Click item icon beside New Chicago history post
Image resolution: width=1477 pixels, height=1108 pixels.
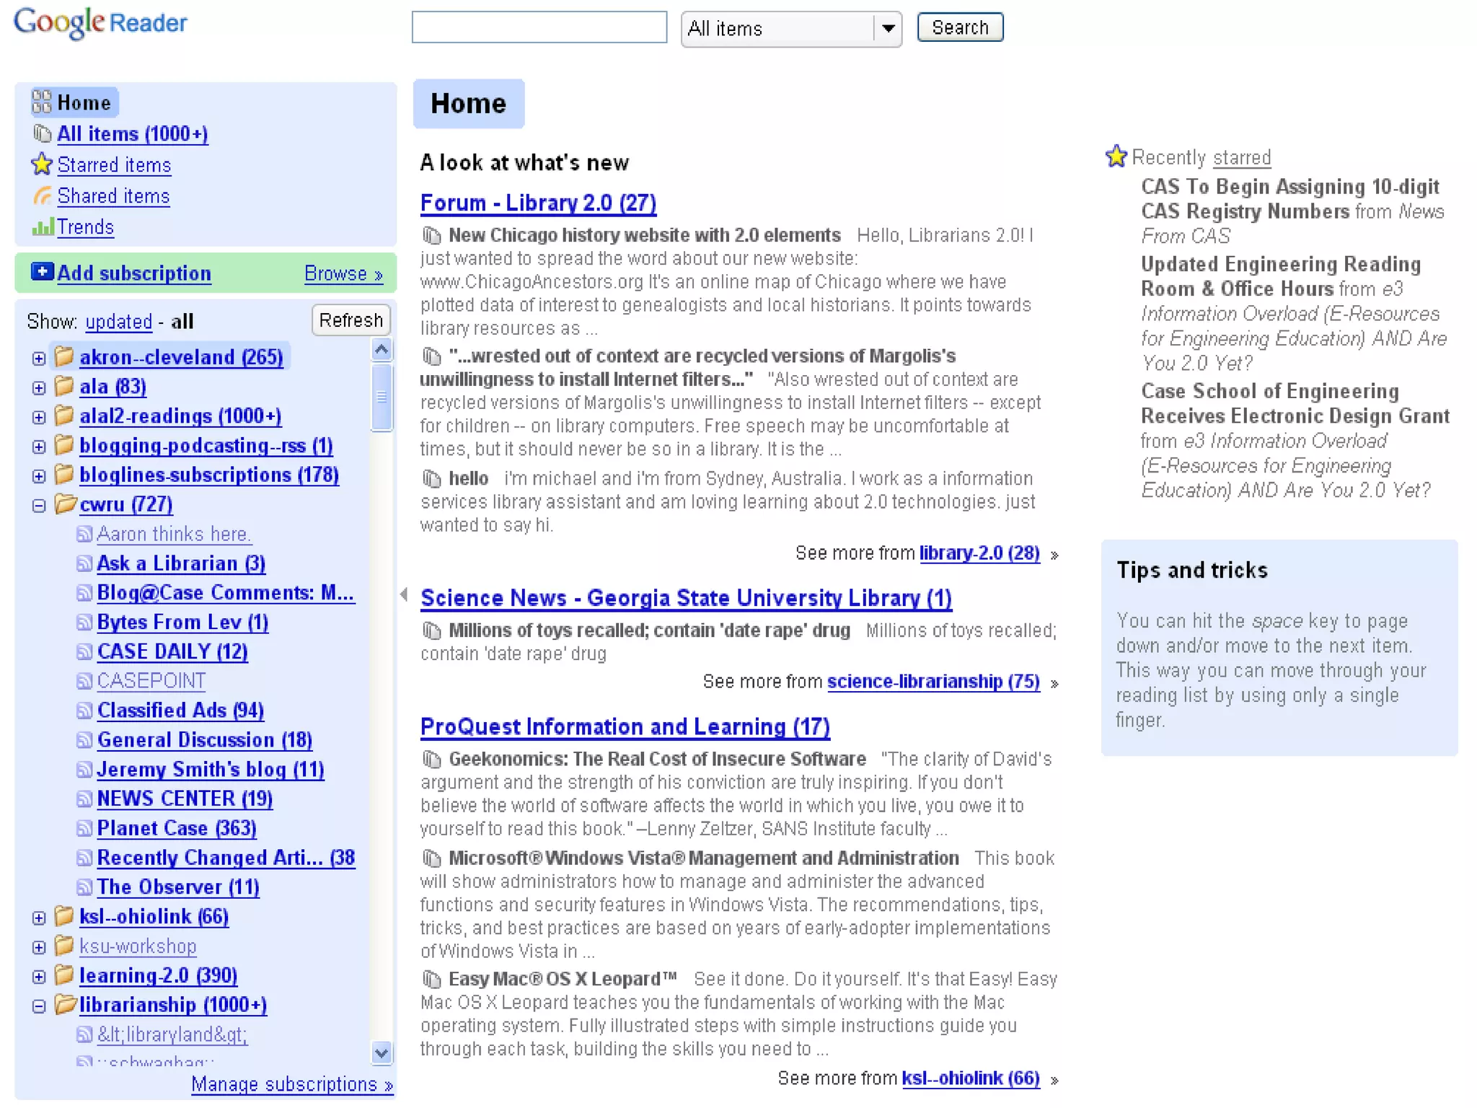point(431,236)
